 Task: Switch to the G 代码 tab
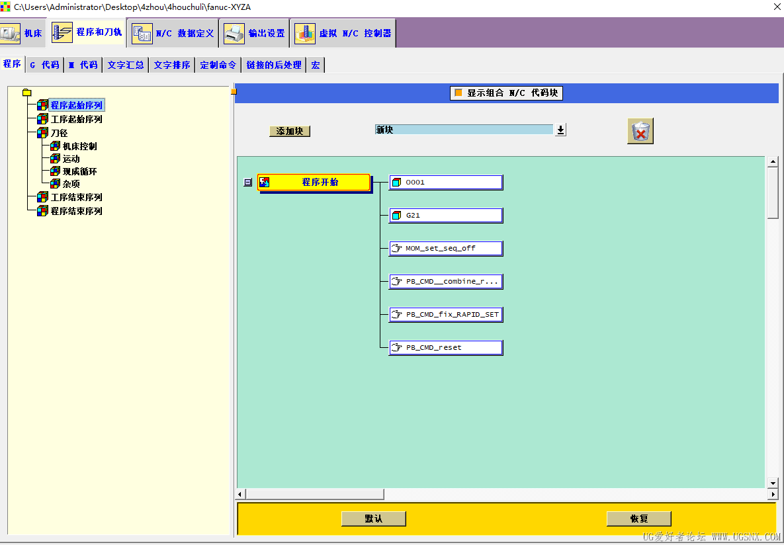[44, 65]
